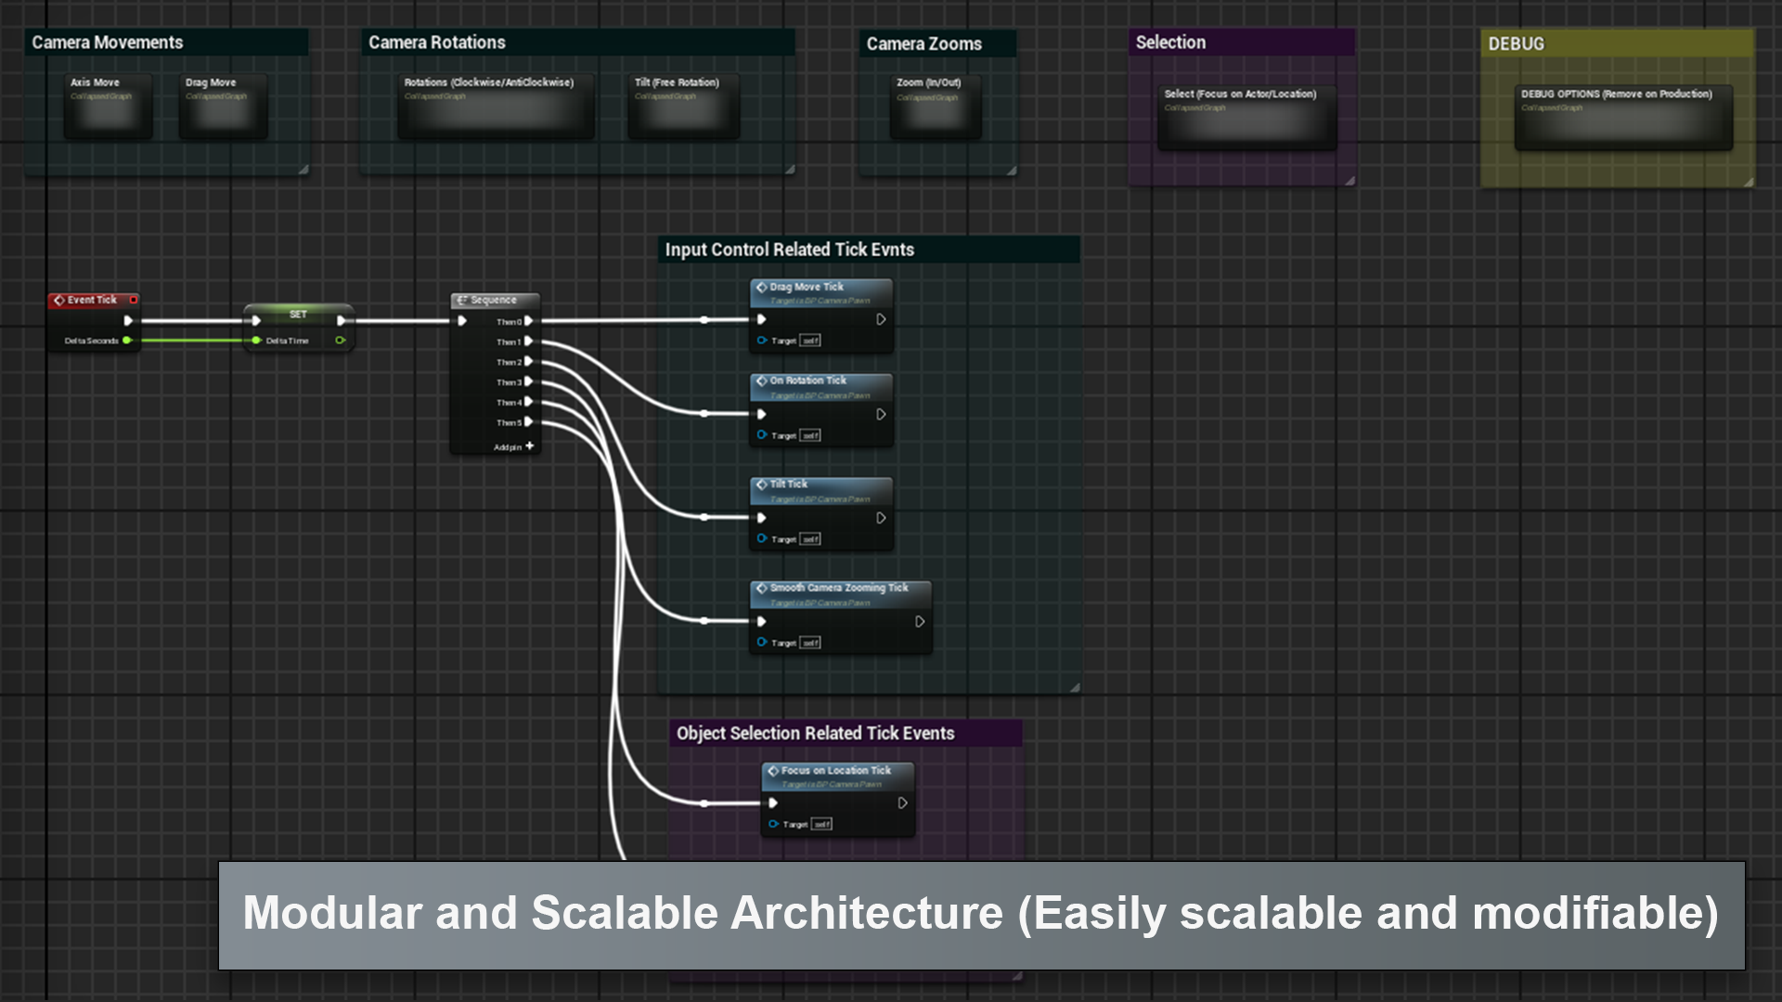Viewport: 1782px width, 1002px height.
Task: Click the Then 5 pin on Sequence
Action: (528, 422)
